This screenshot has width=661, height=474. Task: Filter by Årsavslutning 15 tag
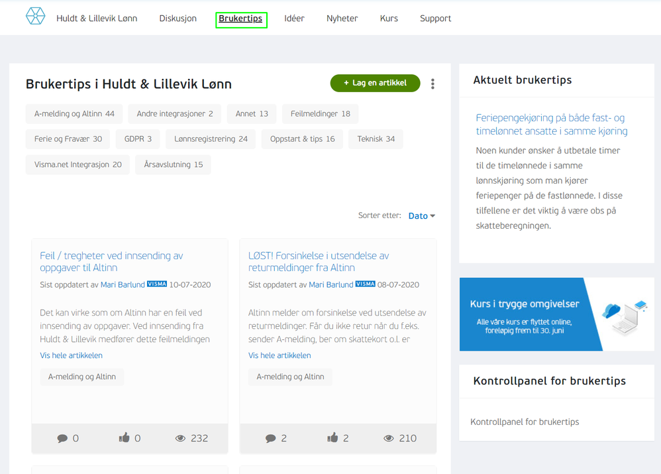pyautogui.click(x=174, y=164)
